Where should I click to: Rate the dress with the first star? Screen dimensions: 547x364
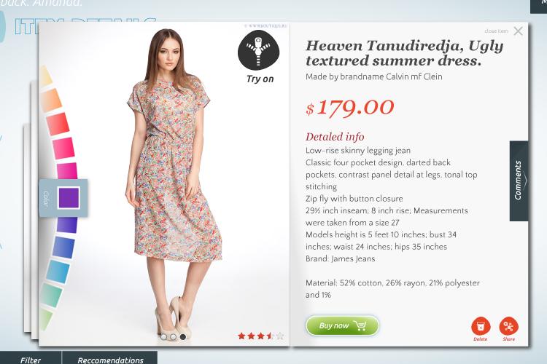tap(241, 336)
